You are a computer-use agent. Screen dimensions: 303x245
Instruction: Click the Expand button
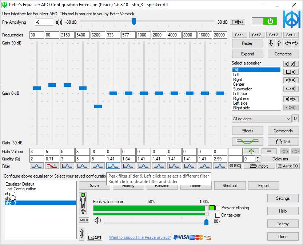[x=248, y=54]
